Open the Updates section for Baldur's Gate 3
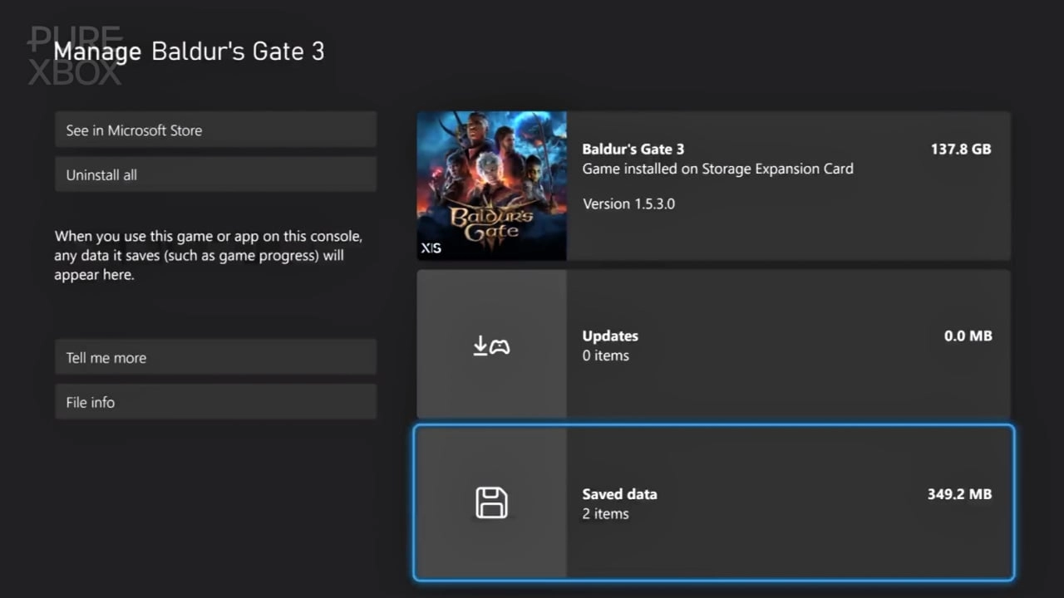Image resolution: width=1064 pixels, height=598 pixels. tap(713, 343)
